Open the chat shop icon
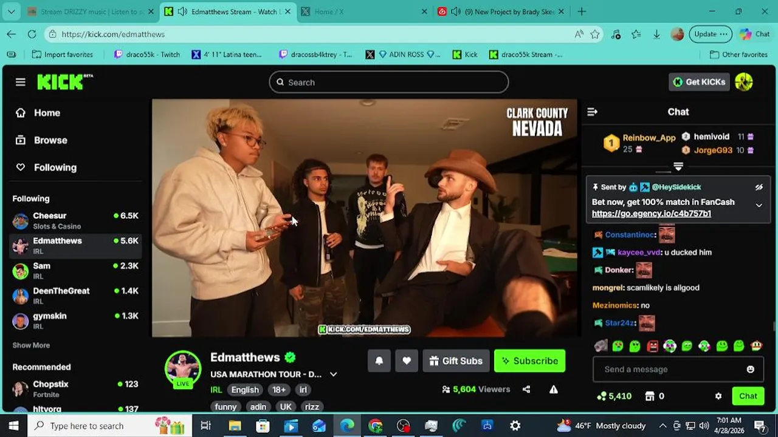The height and width of the screenshot is (437, 778). coord(650,396)
